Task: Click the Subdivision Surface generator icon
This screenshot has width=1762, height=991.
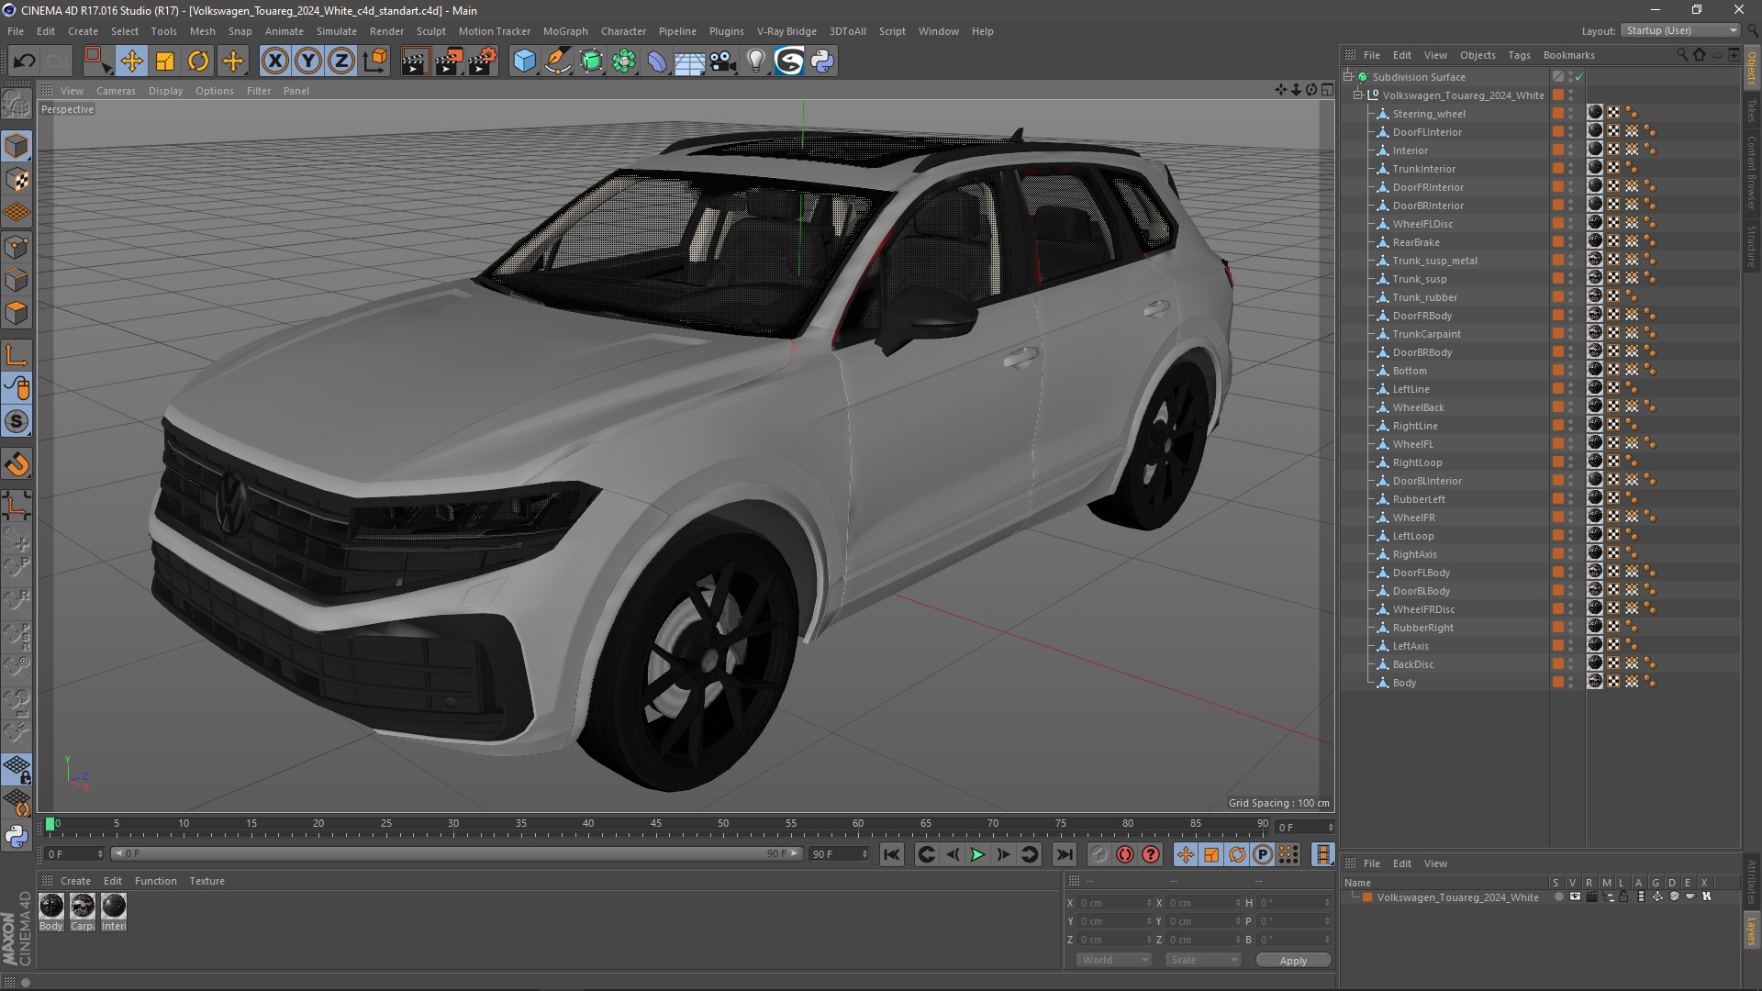Action: pos(592,61)
